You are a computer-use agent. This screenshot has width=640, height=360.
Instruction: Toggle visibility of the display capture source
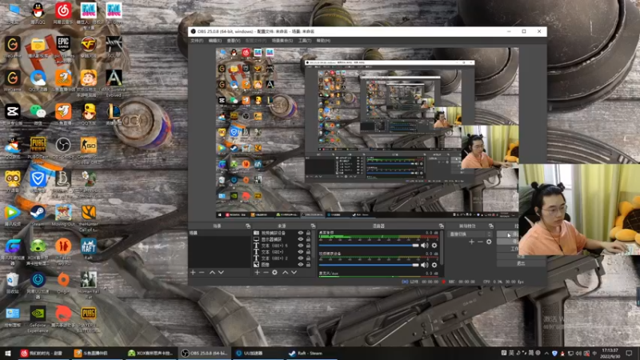point(301,239)
